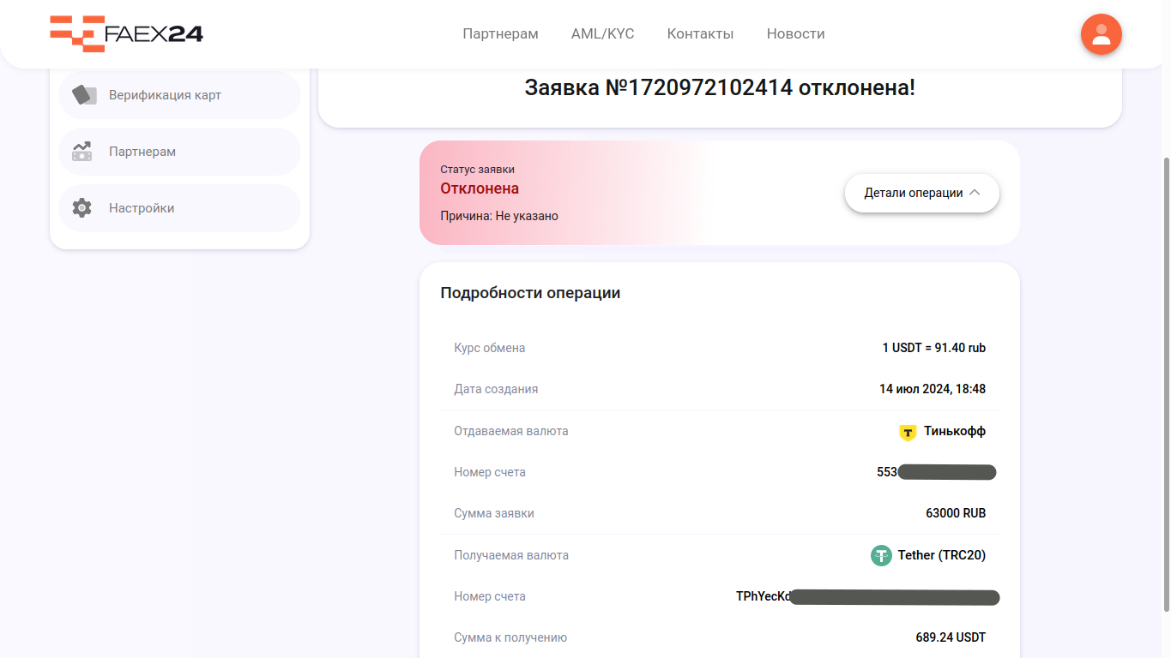
Task: Click the request number heading
Action: tap(719, 87)
